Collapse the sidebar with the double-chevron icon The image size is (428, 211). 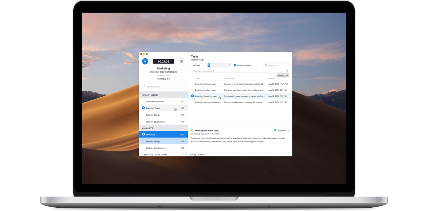click(x=186, y=154)
